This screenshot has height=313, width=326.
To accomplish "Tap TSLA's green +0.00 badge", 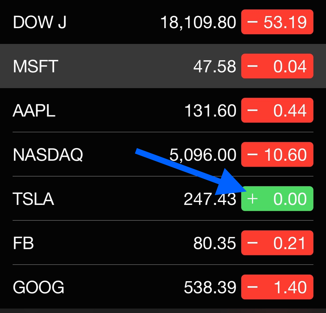I will click(x=277, y=198).
